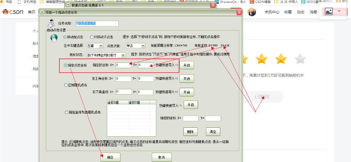Image resolution: width=351 pixels, height=162 pixels.
Task: Click the robot icon beside 任务名称
Action: 51,23
